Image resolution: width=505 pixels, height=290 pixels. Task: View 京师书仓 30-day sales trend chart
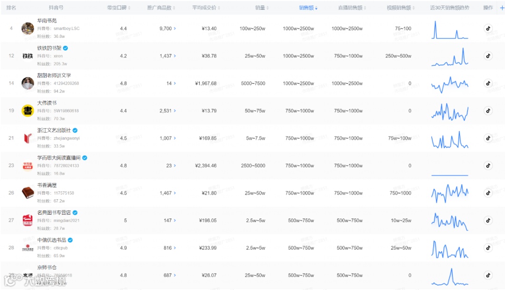point(450,277)
